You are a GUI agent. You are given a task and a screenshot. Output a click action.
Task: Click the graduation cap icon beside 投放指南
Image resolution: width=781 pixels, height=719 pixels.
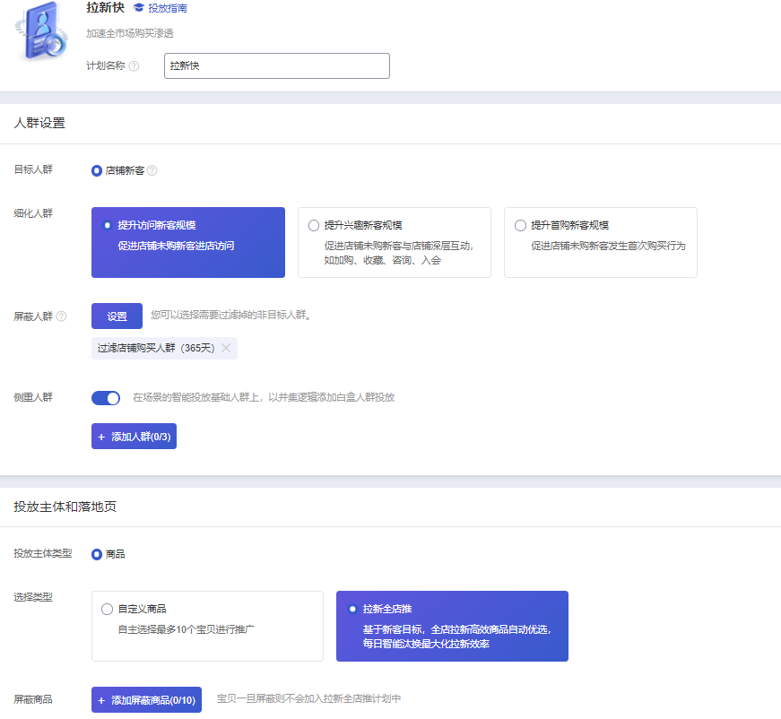139,7
